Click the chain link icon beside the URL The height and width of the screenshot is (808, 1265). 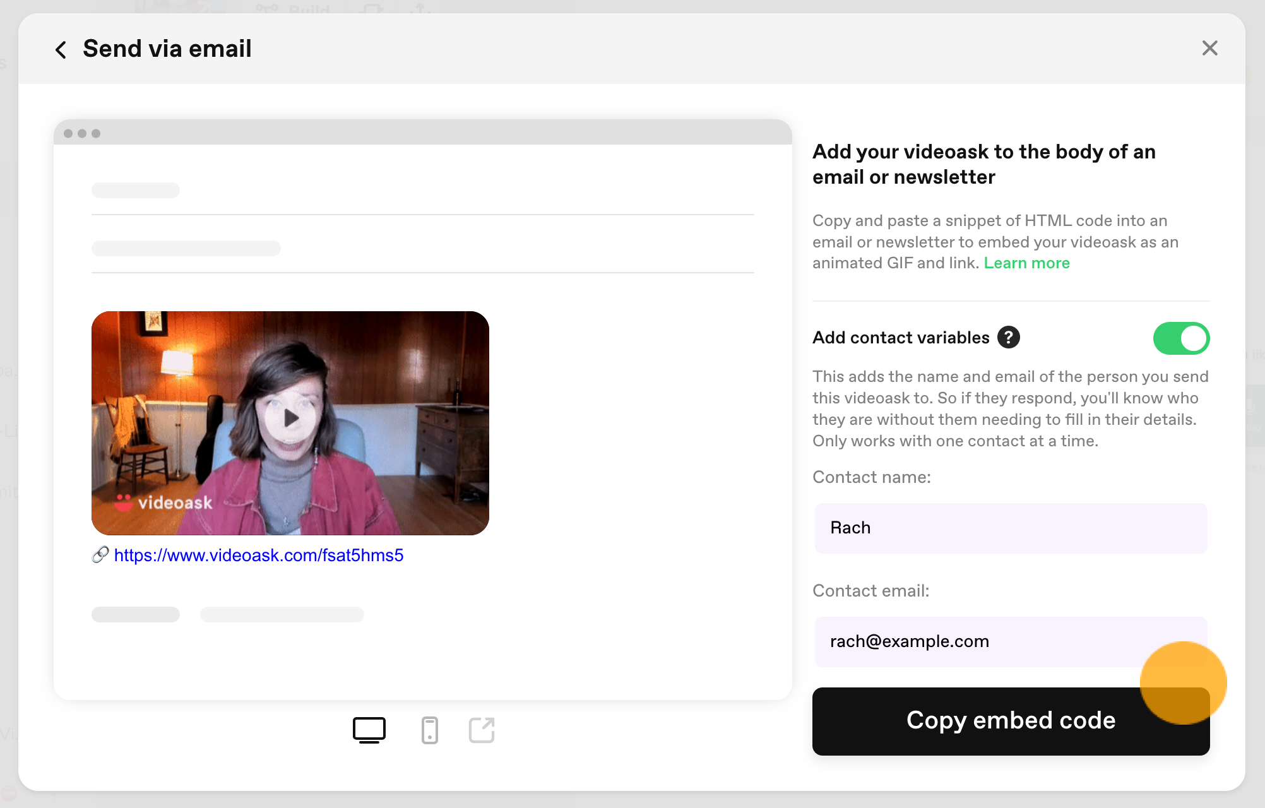[100, 555]
